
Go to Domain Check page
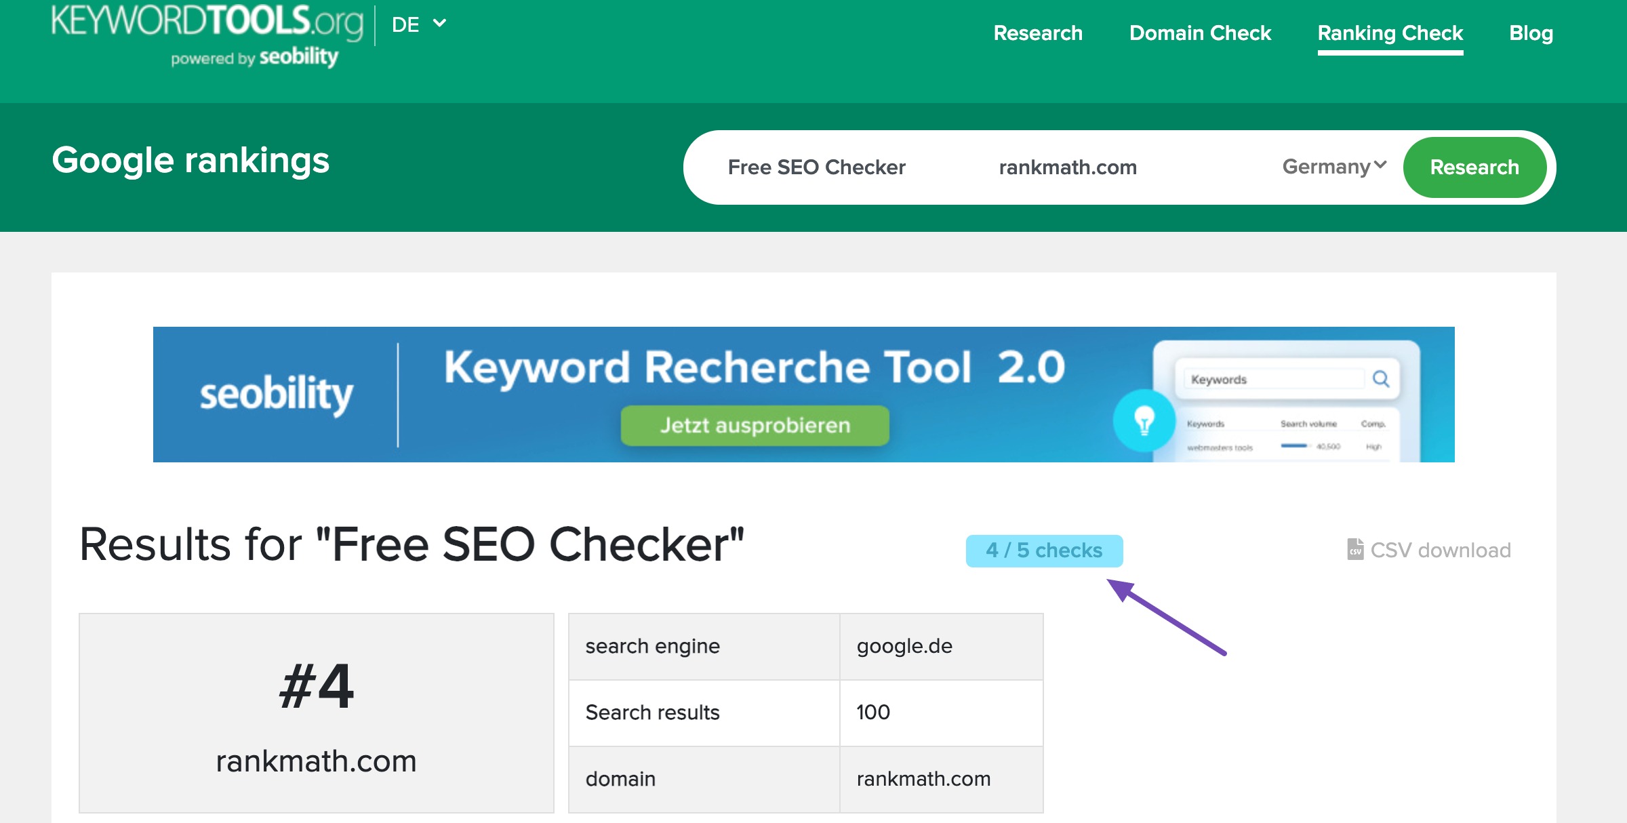pyautogui.click(x=1200, y=33)
